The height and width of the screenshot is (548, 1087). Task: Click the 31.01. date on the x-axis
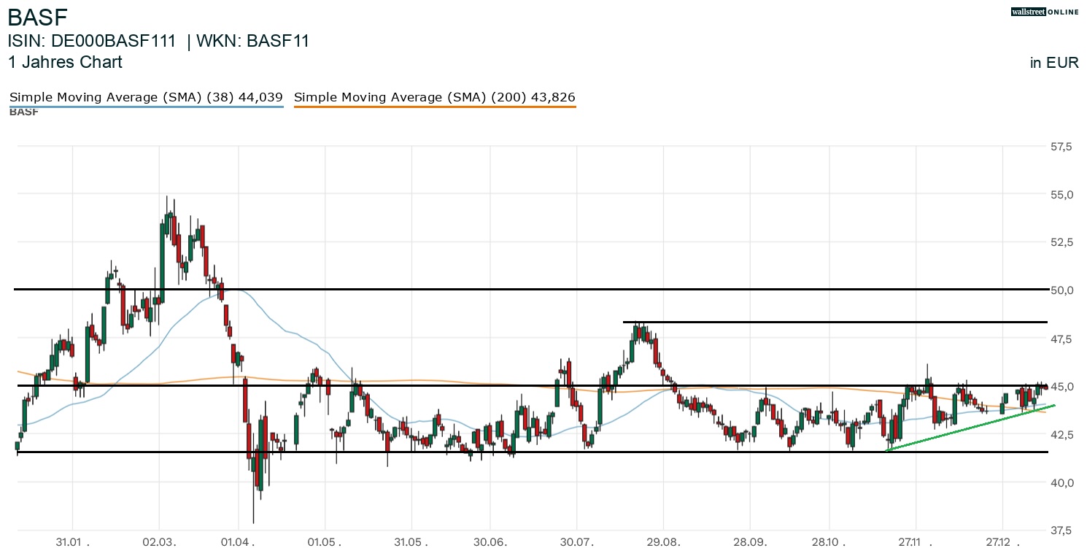[x=73, y=542]
